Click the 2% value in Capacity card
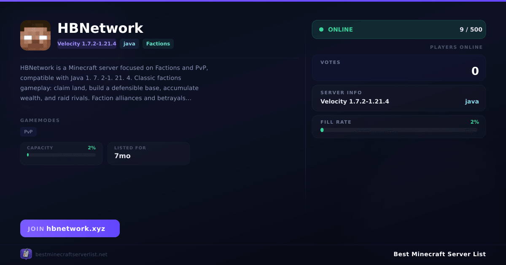Screen dimensions: 506x265 point(92,148)
